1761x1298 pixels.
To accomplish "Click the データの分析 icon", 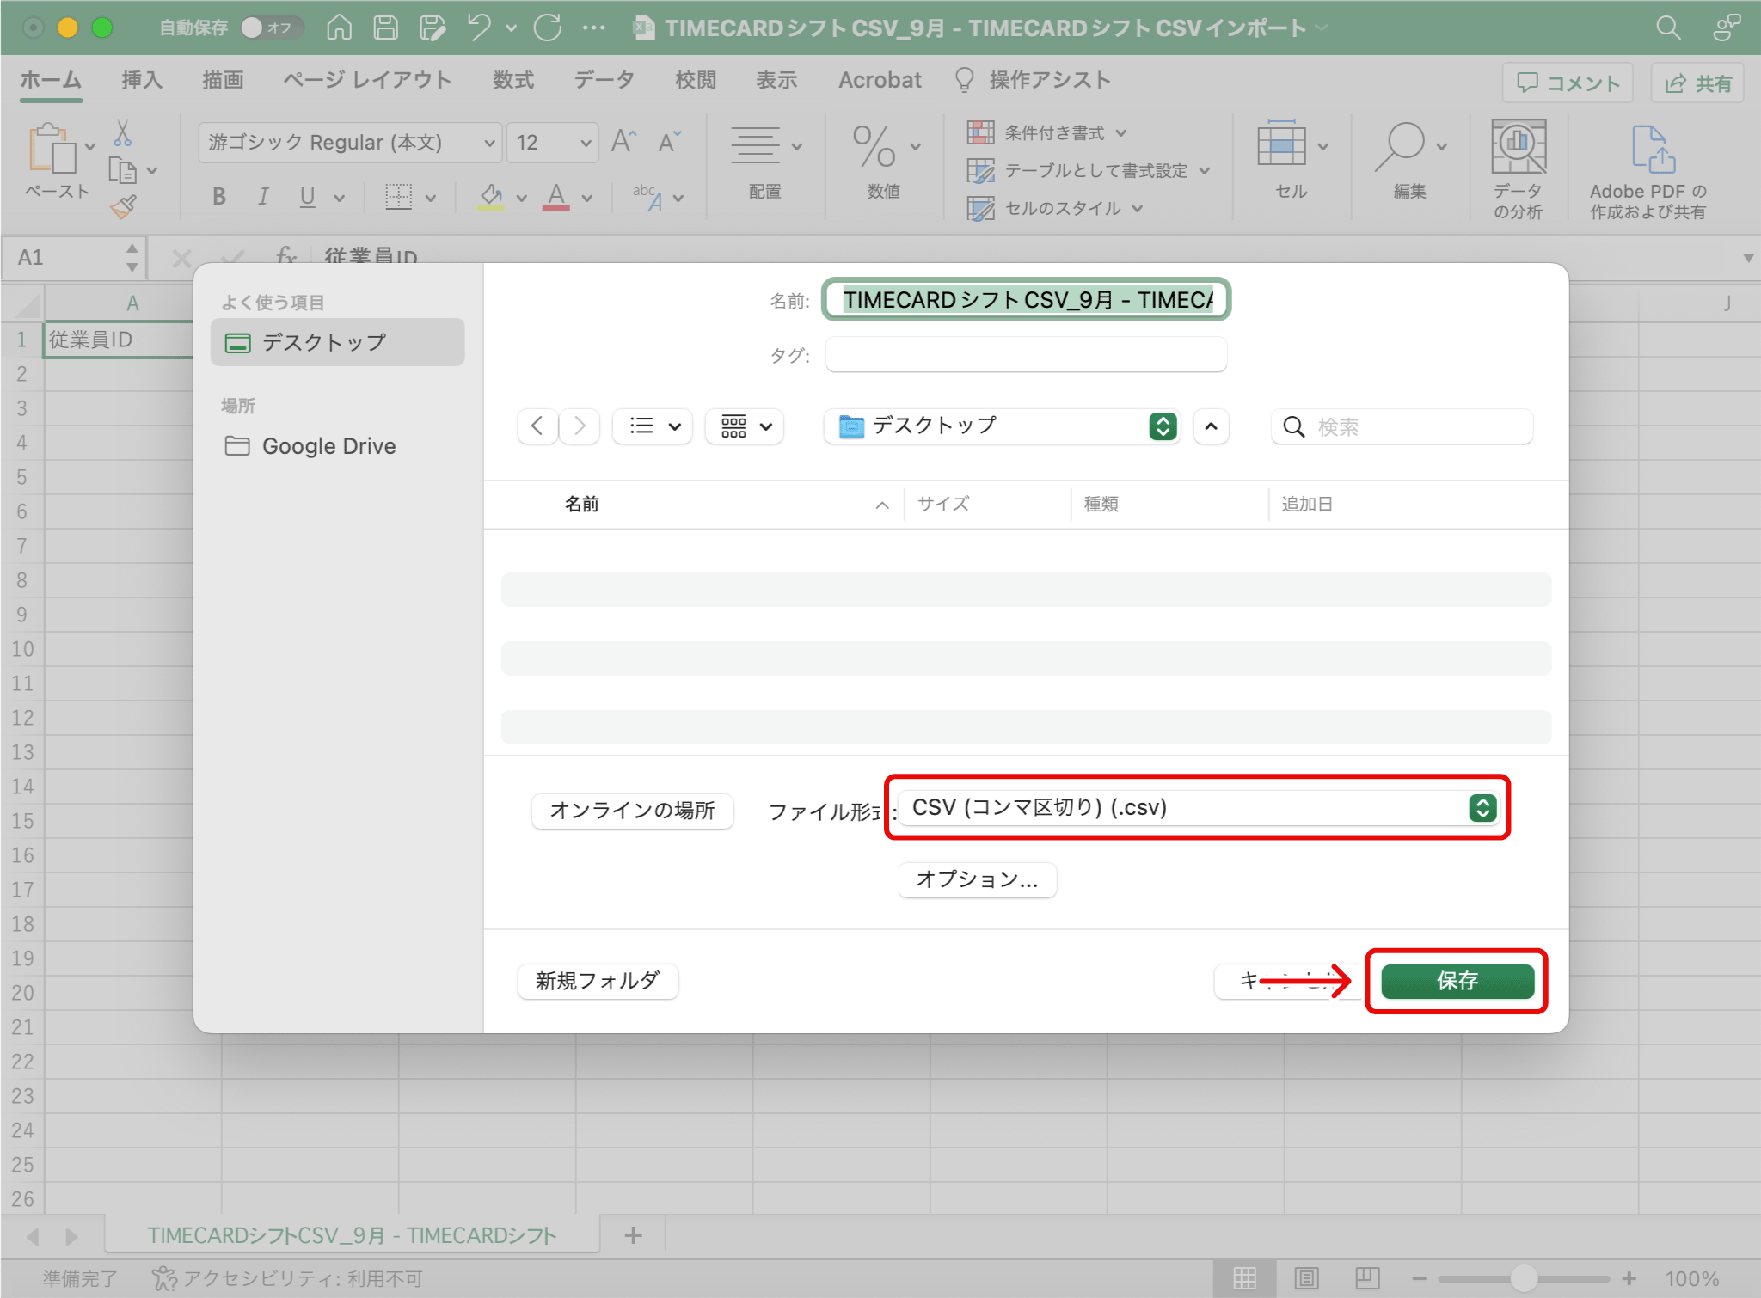I will pos(1519,146).
